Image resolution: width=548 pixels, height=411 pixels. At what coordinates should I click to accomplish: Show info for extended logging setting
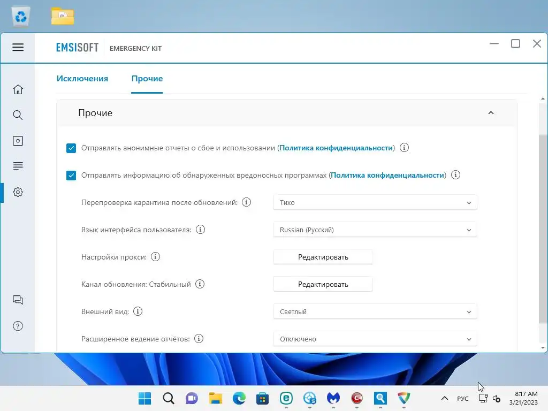199,338
